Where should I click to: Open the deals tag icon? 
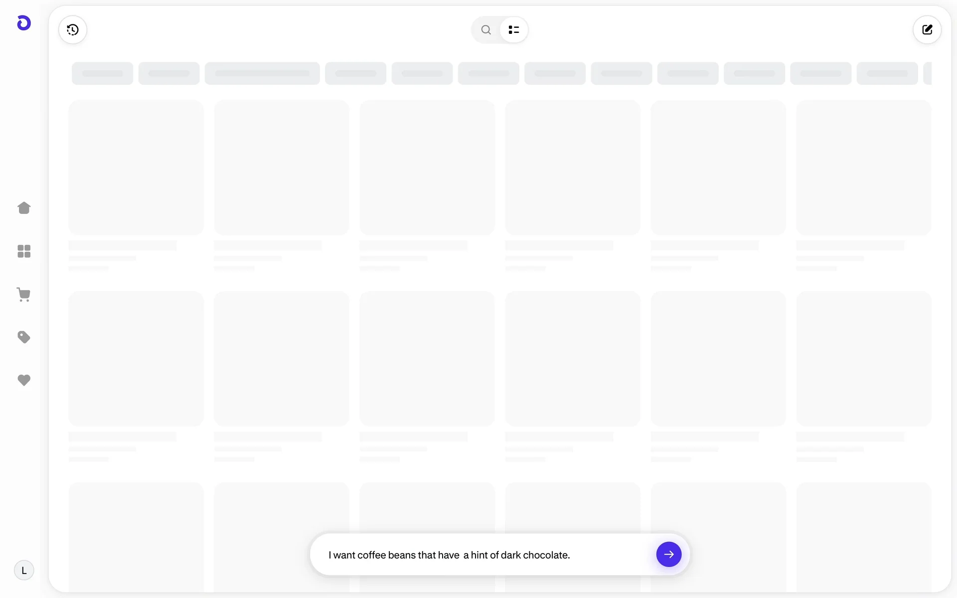[x=24, y=337]
